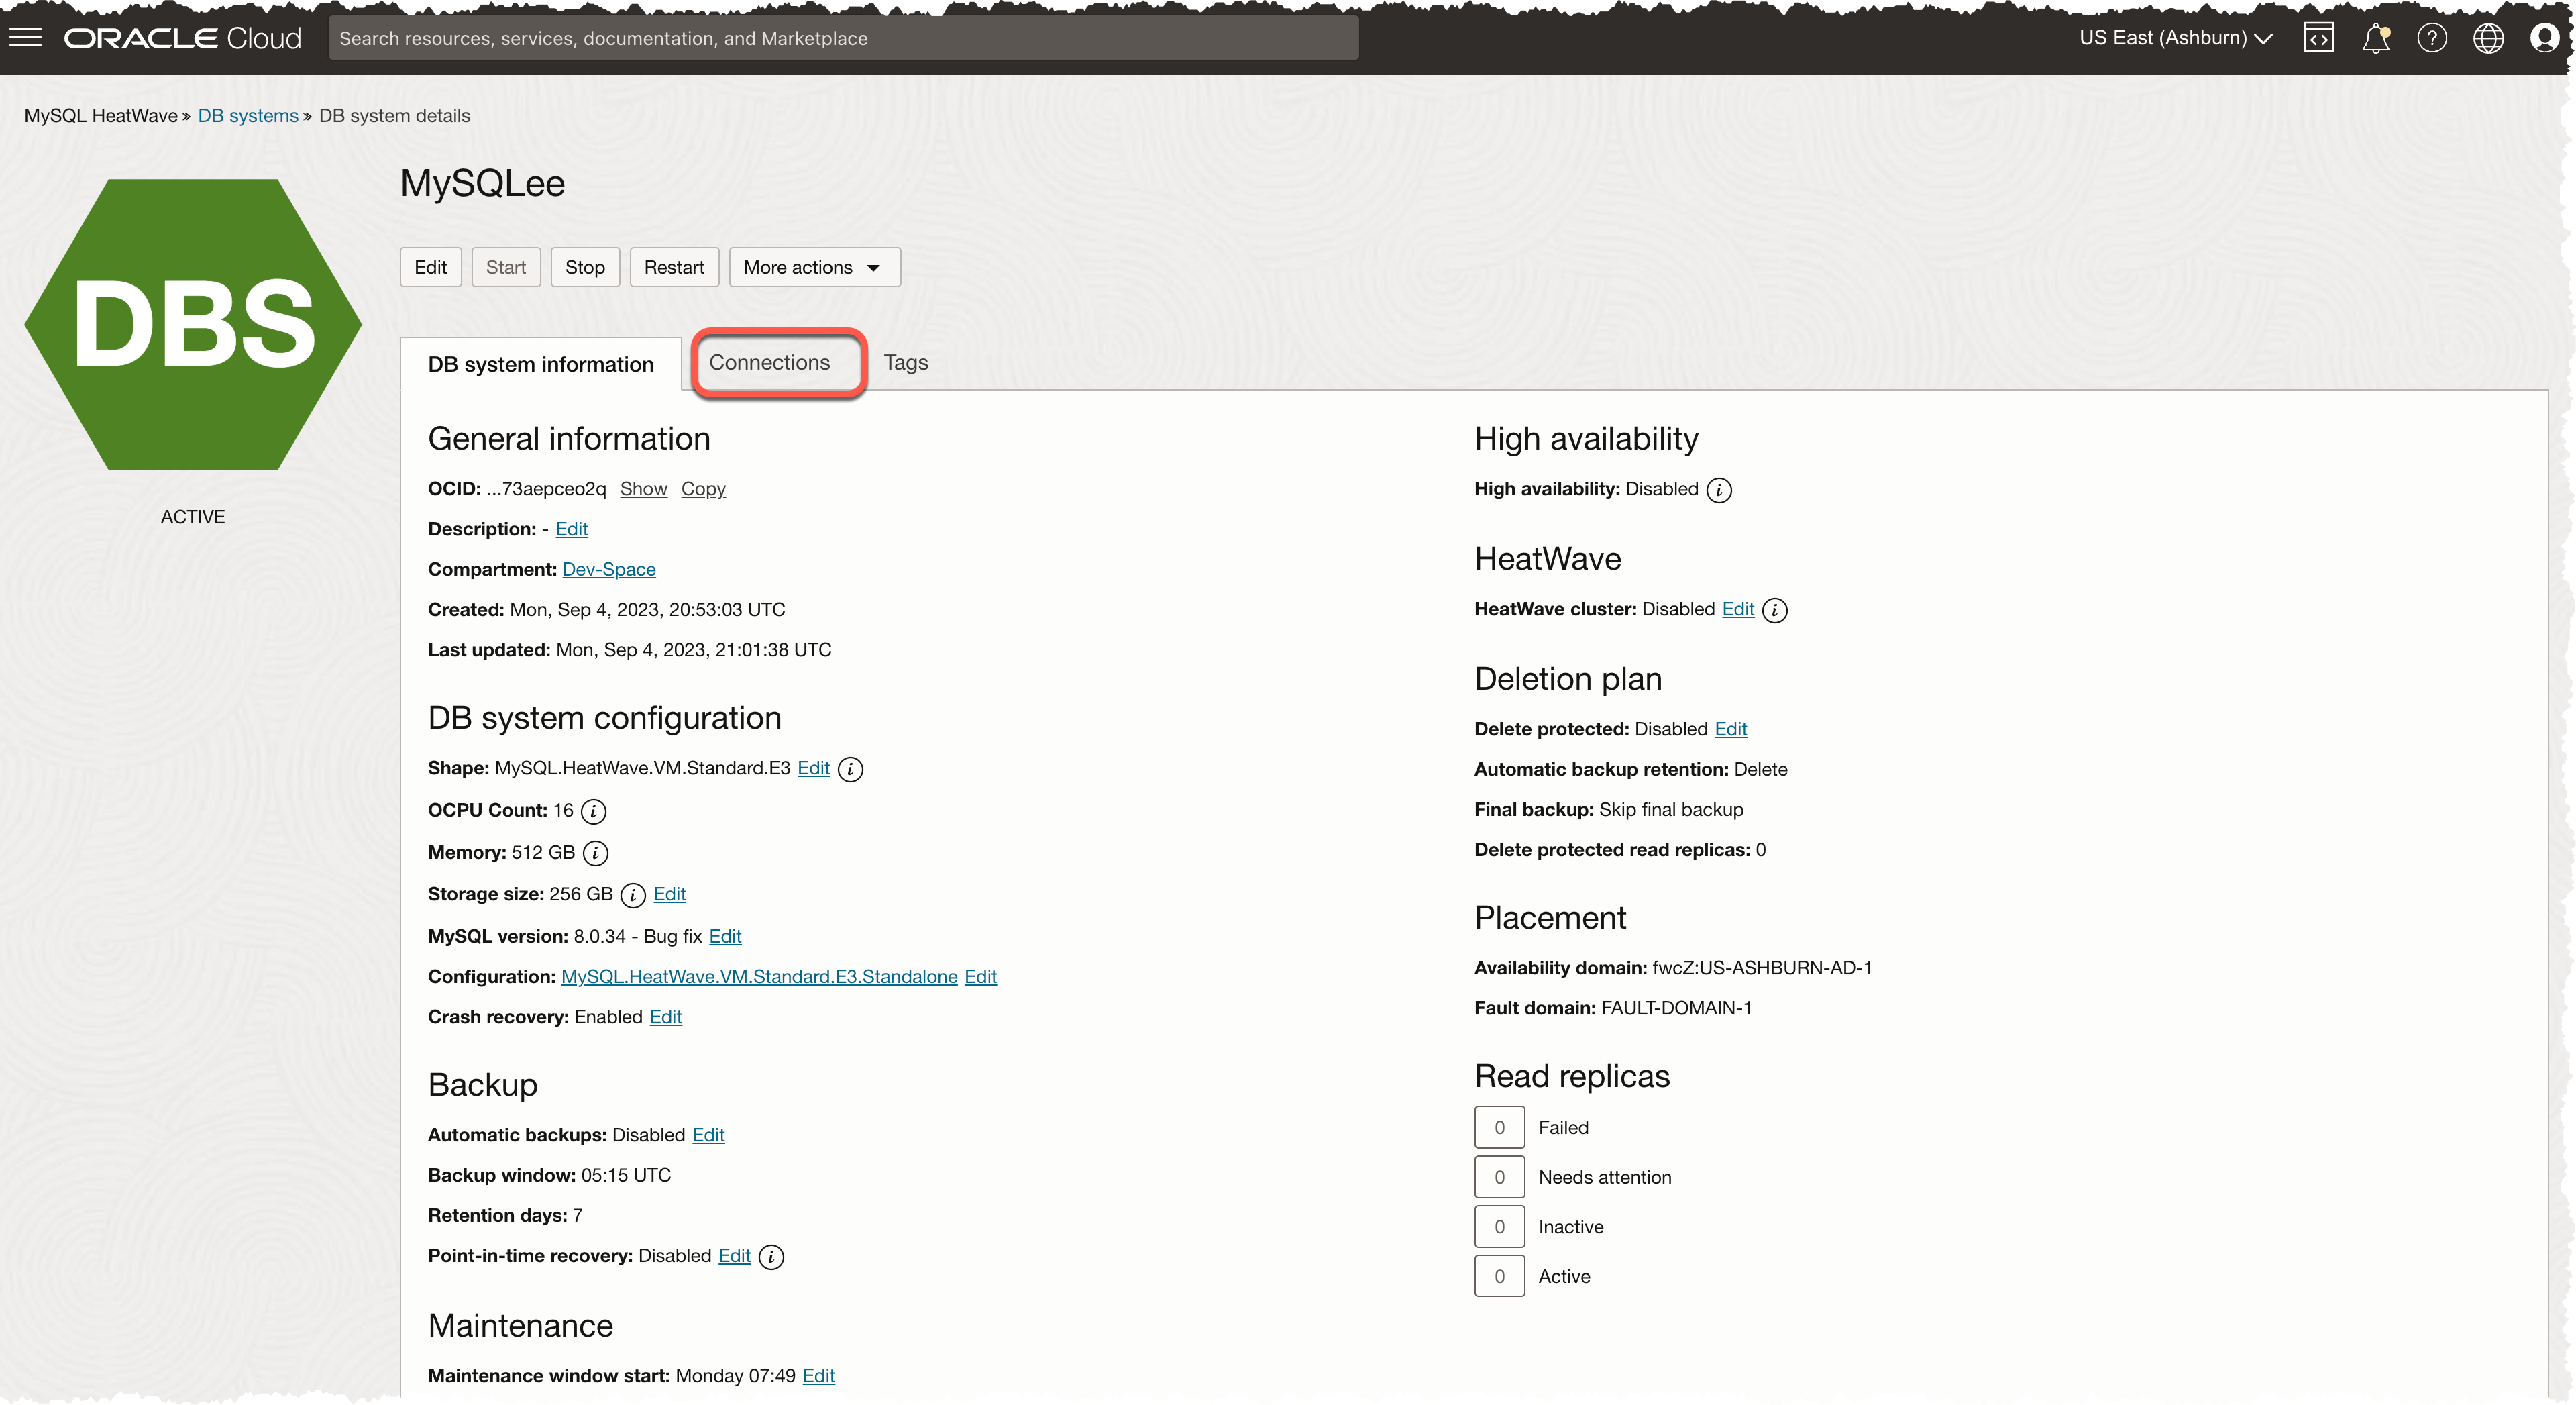Viewport: 2576px width, 1405px height.
Task: Switch to the Connections tab
Action: click(769, 363)
